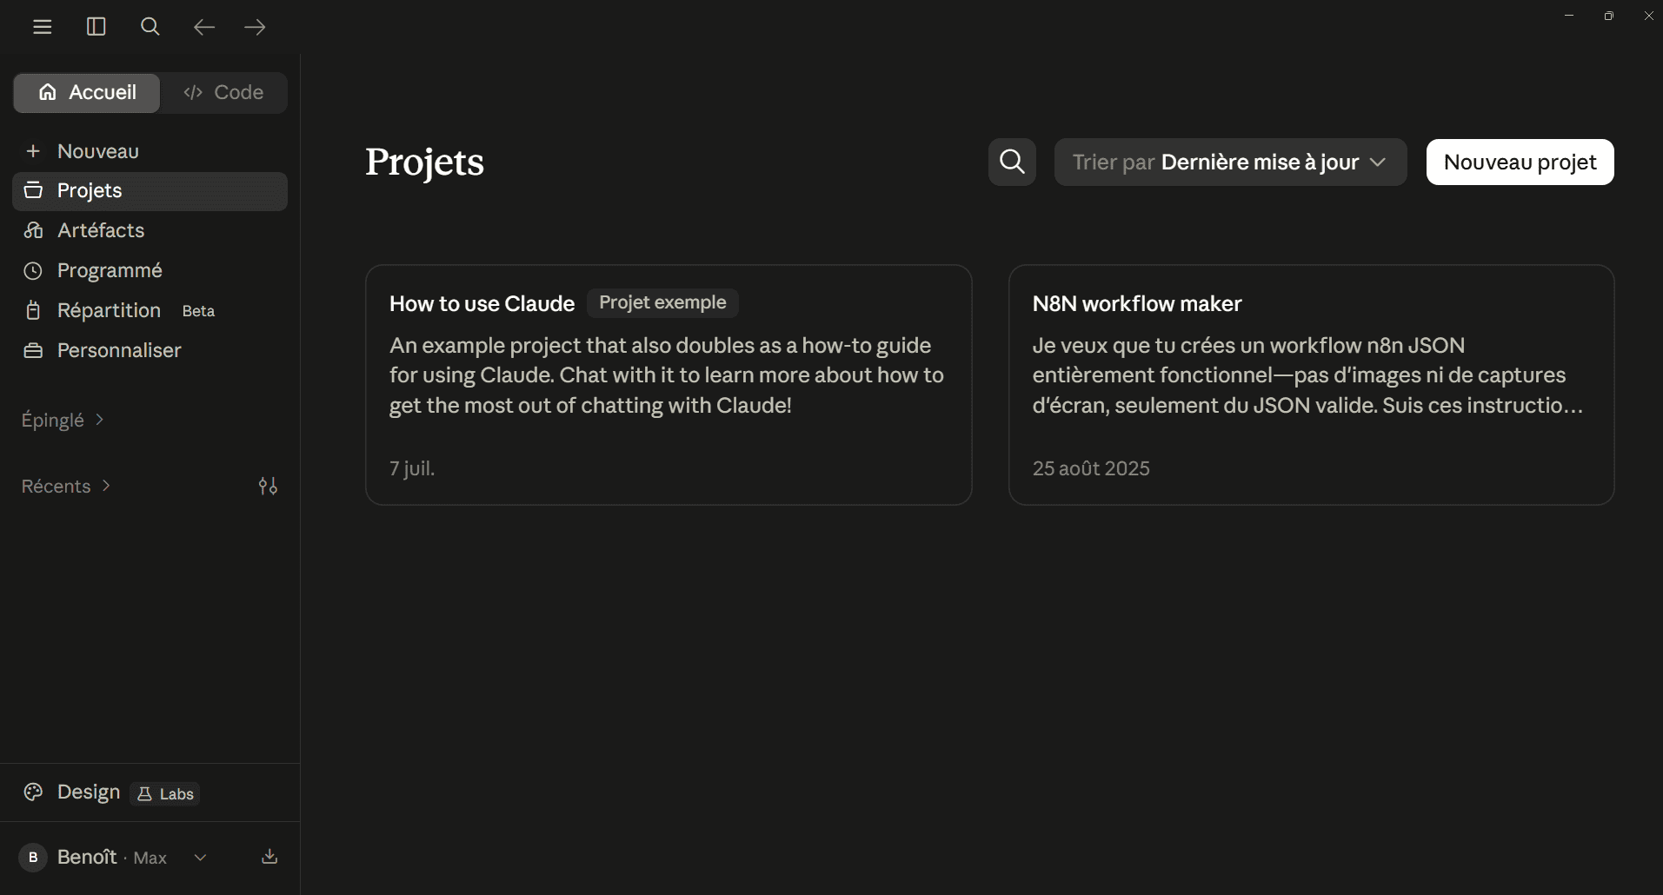Expand the Récents section
This screenshot has height=895, width=1663.
[66, 486]
